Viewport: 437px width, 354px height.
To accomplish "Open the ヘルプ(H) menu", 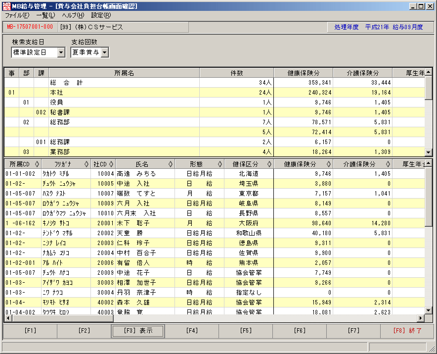I will (73, 15).
